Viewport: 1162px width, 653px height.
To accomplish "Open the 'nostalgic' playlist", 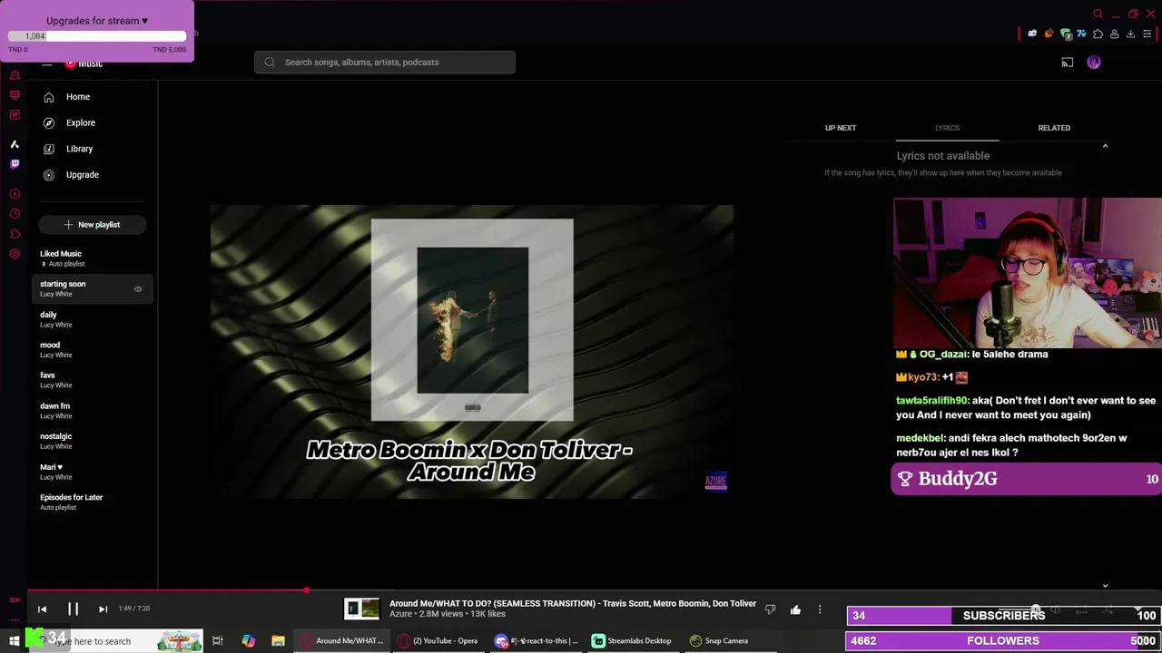I will coord(92,441).
